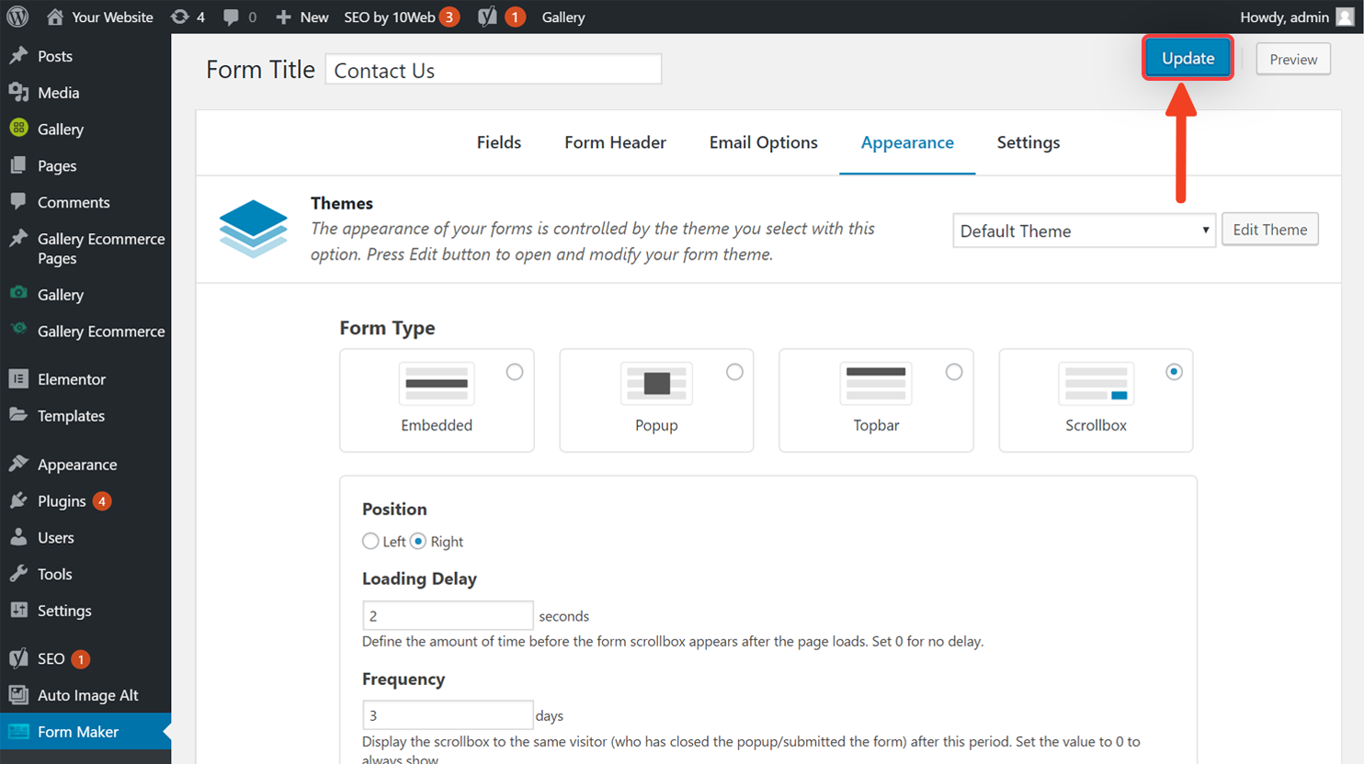Click the Appearance paintbrush icon in sidebar

tap(18, 464)
